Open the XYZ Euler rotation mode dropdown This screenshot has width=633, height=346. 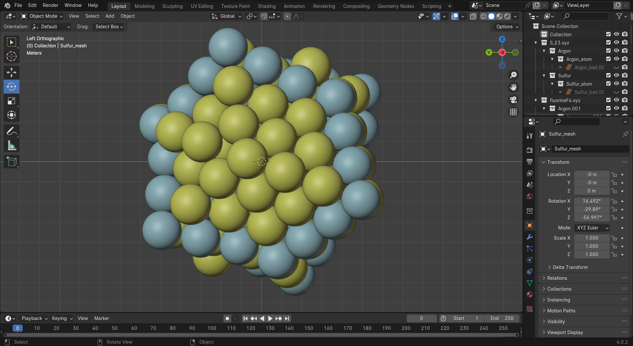(592, 228)
